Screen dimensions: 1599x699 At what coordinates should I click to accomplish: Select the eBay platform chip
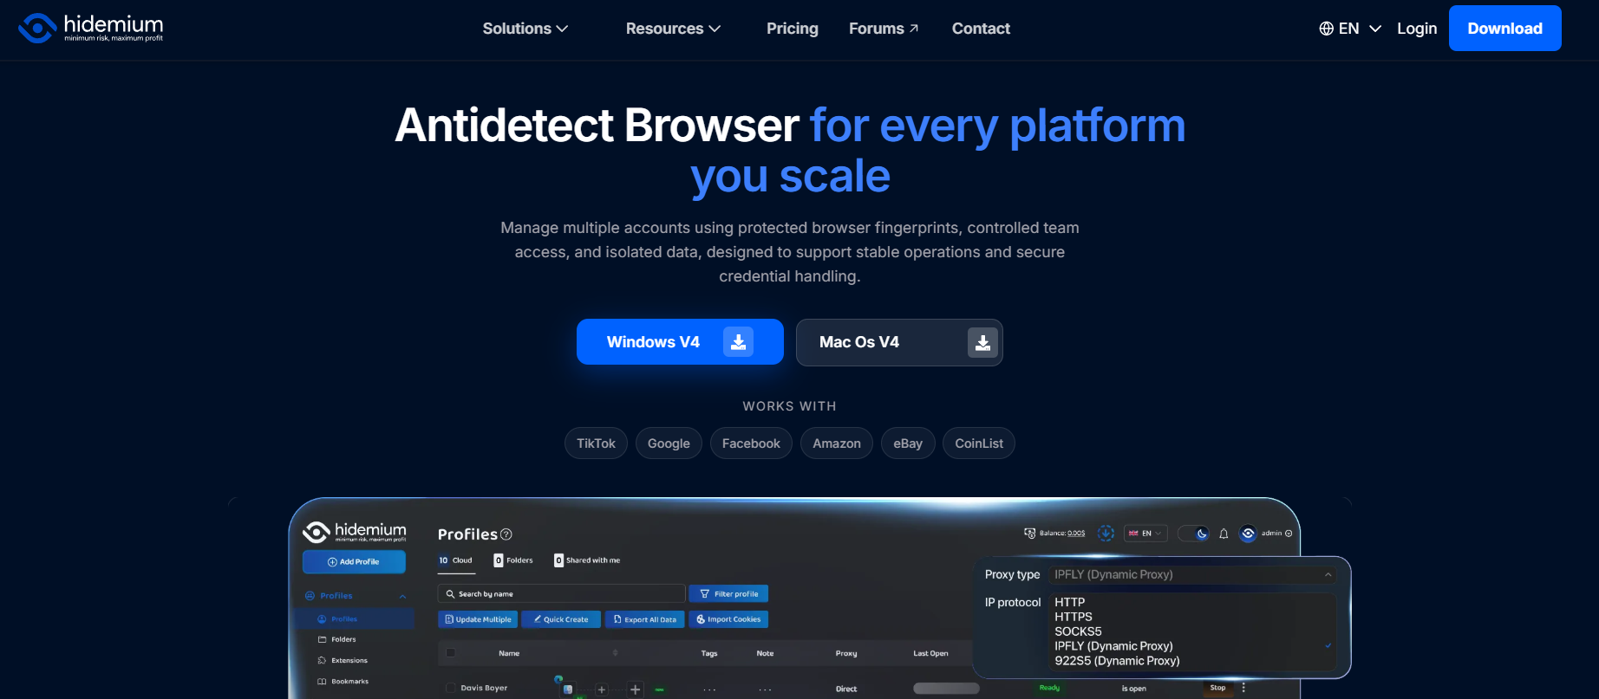908,443
